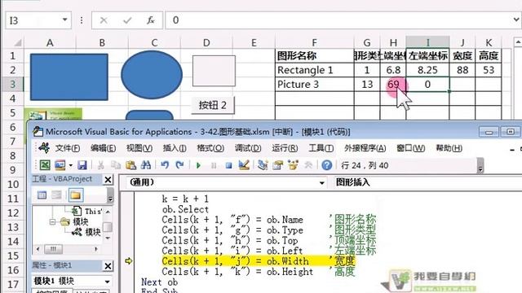
Task: Open the 运行(R) menu
Action: (285, 148)
